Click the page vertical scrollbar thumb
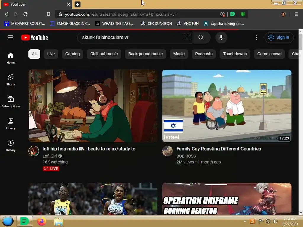 pyautogui.click(x=301, y=41)
